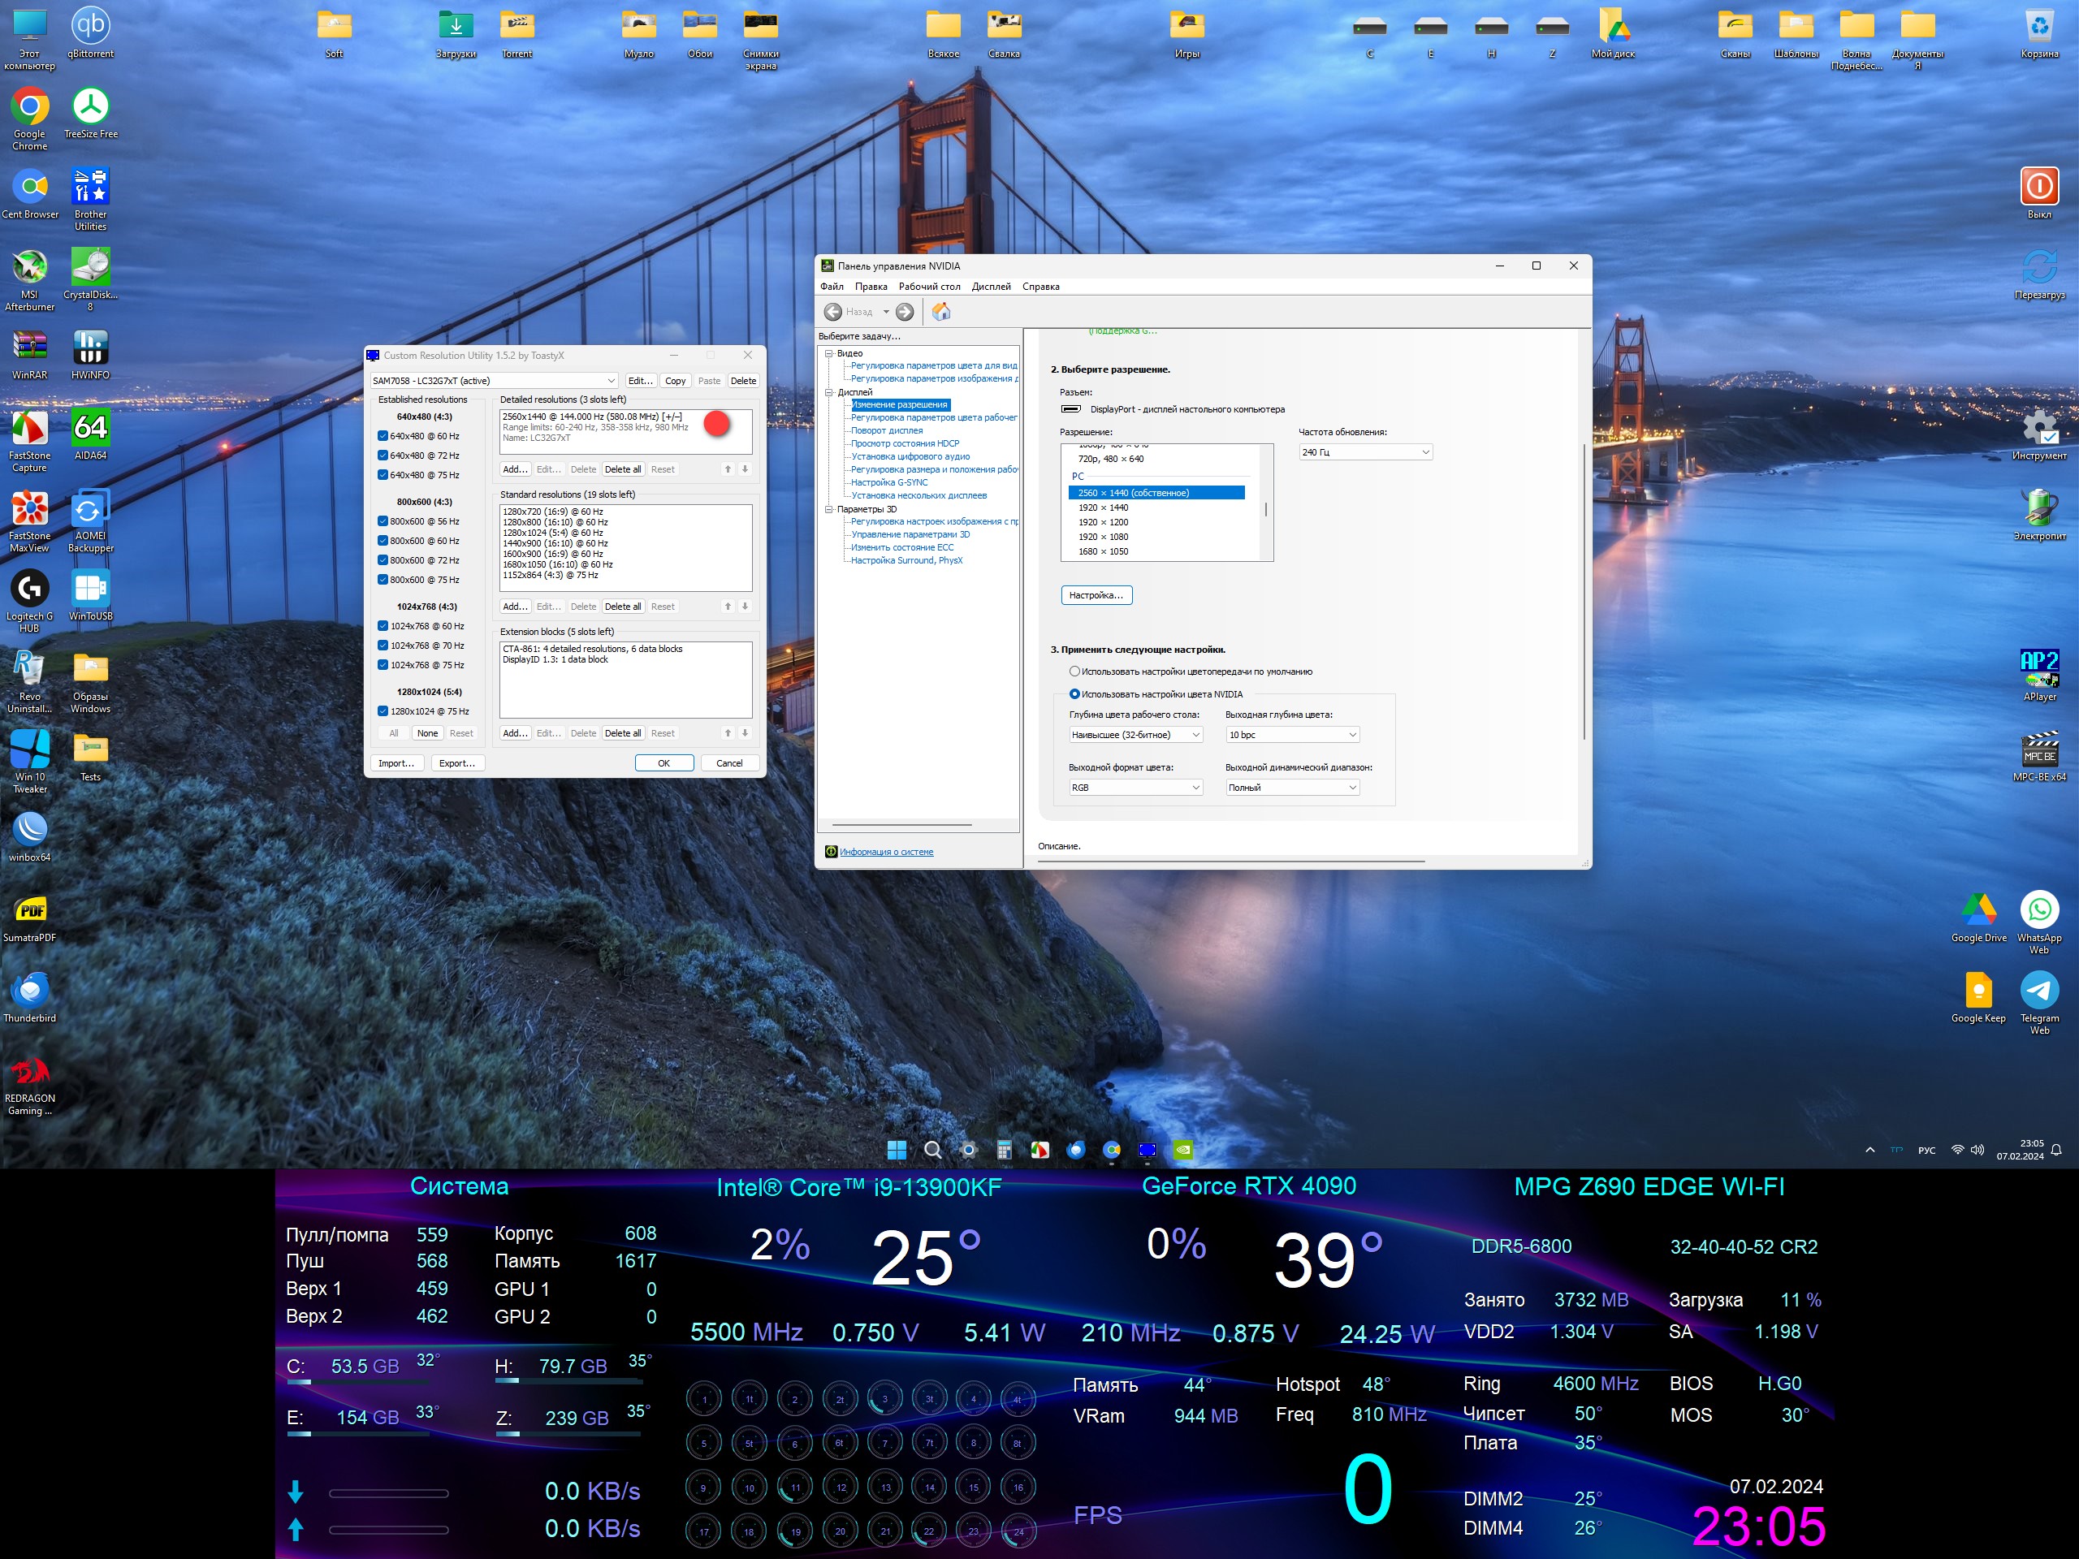The image size is (2079, 1559).
Task: Toggle 1280x1024 @ 75 Hz checkbox
Action: [x=383, y=711]
